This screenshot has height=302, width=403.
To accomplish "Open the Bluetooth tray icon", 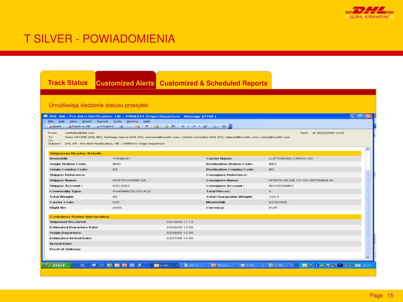I will coord(317,265).
